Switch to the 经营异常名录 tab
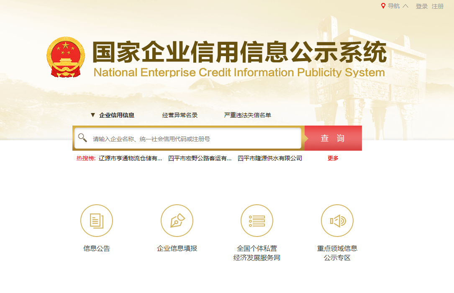 tap(180, 114)
